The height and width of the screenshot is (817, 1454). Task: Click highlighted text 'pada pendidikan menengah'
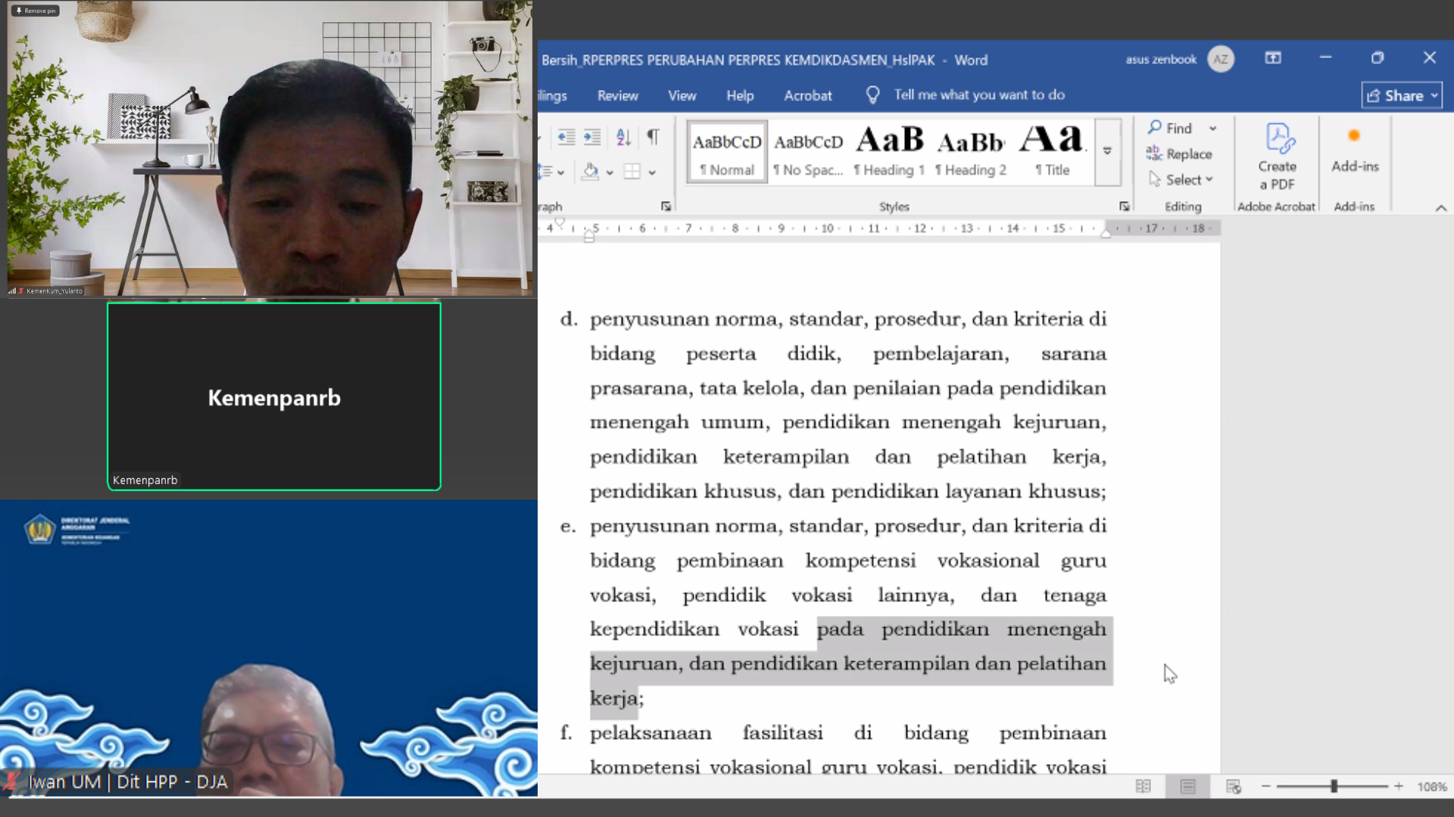coord(962,629)
